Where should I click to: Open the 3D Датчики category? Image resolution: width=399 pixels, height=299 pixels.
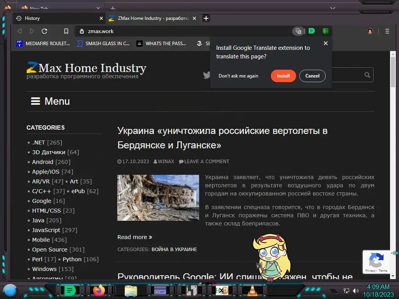pos(49,152)
